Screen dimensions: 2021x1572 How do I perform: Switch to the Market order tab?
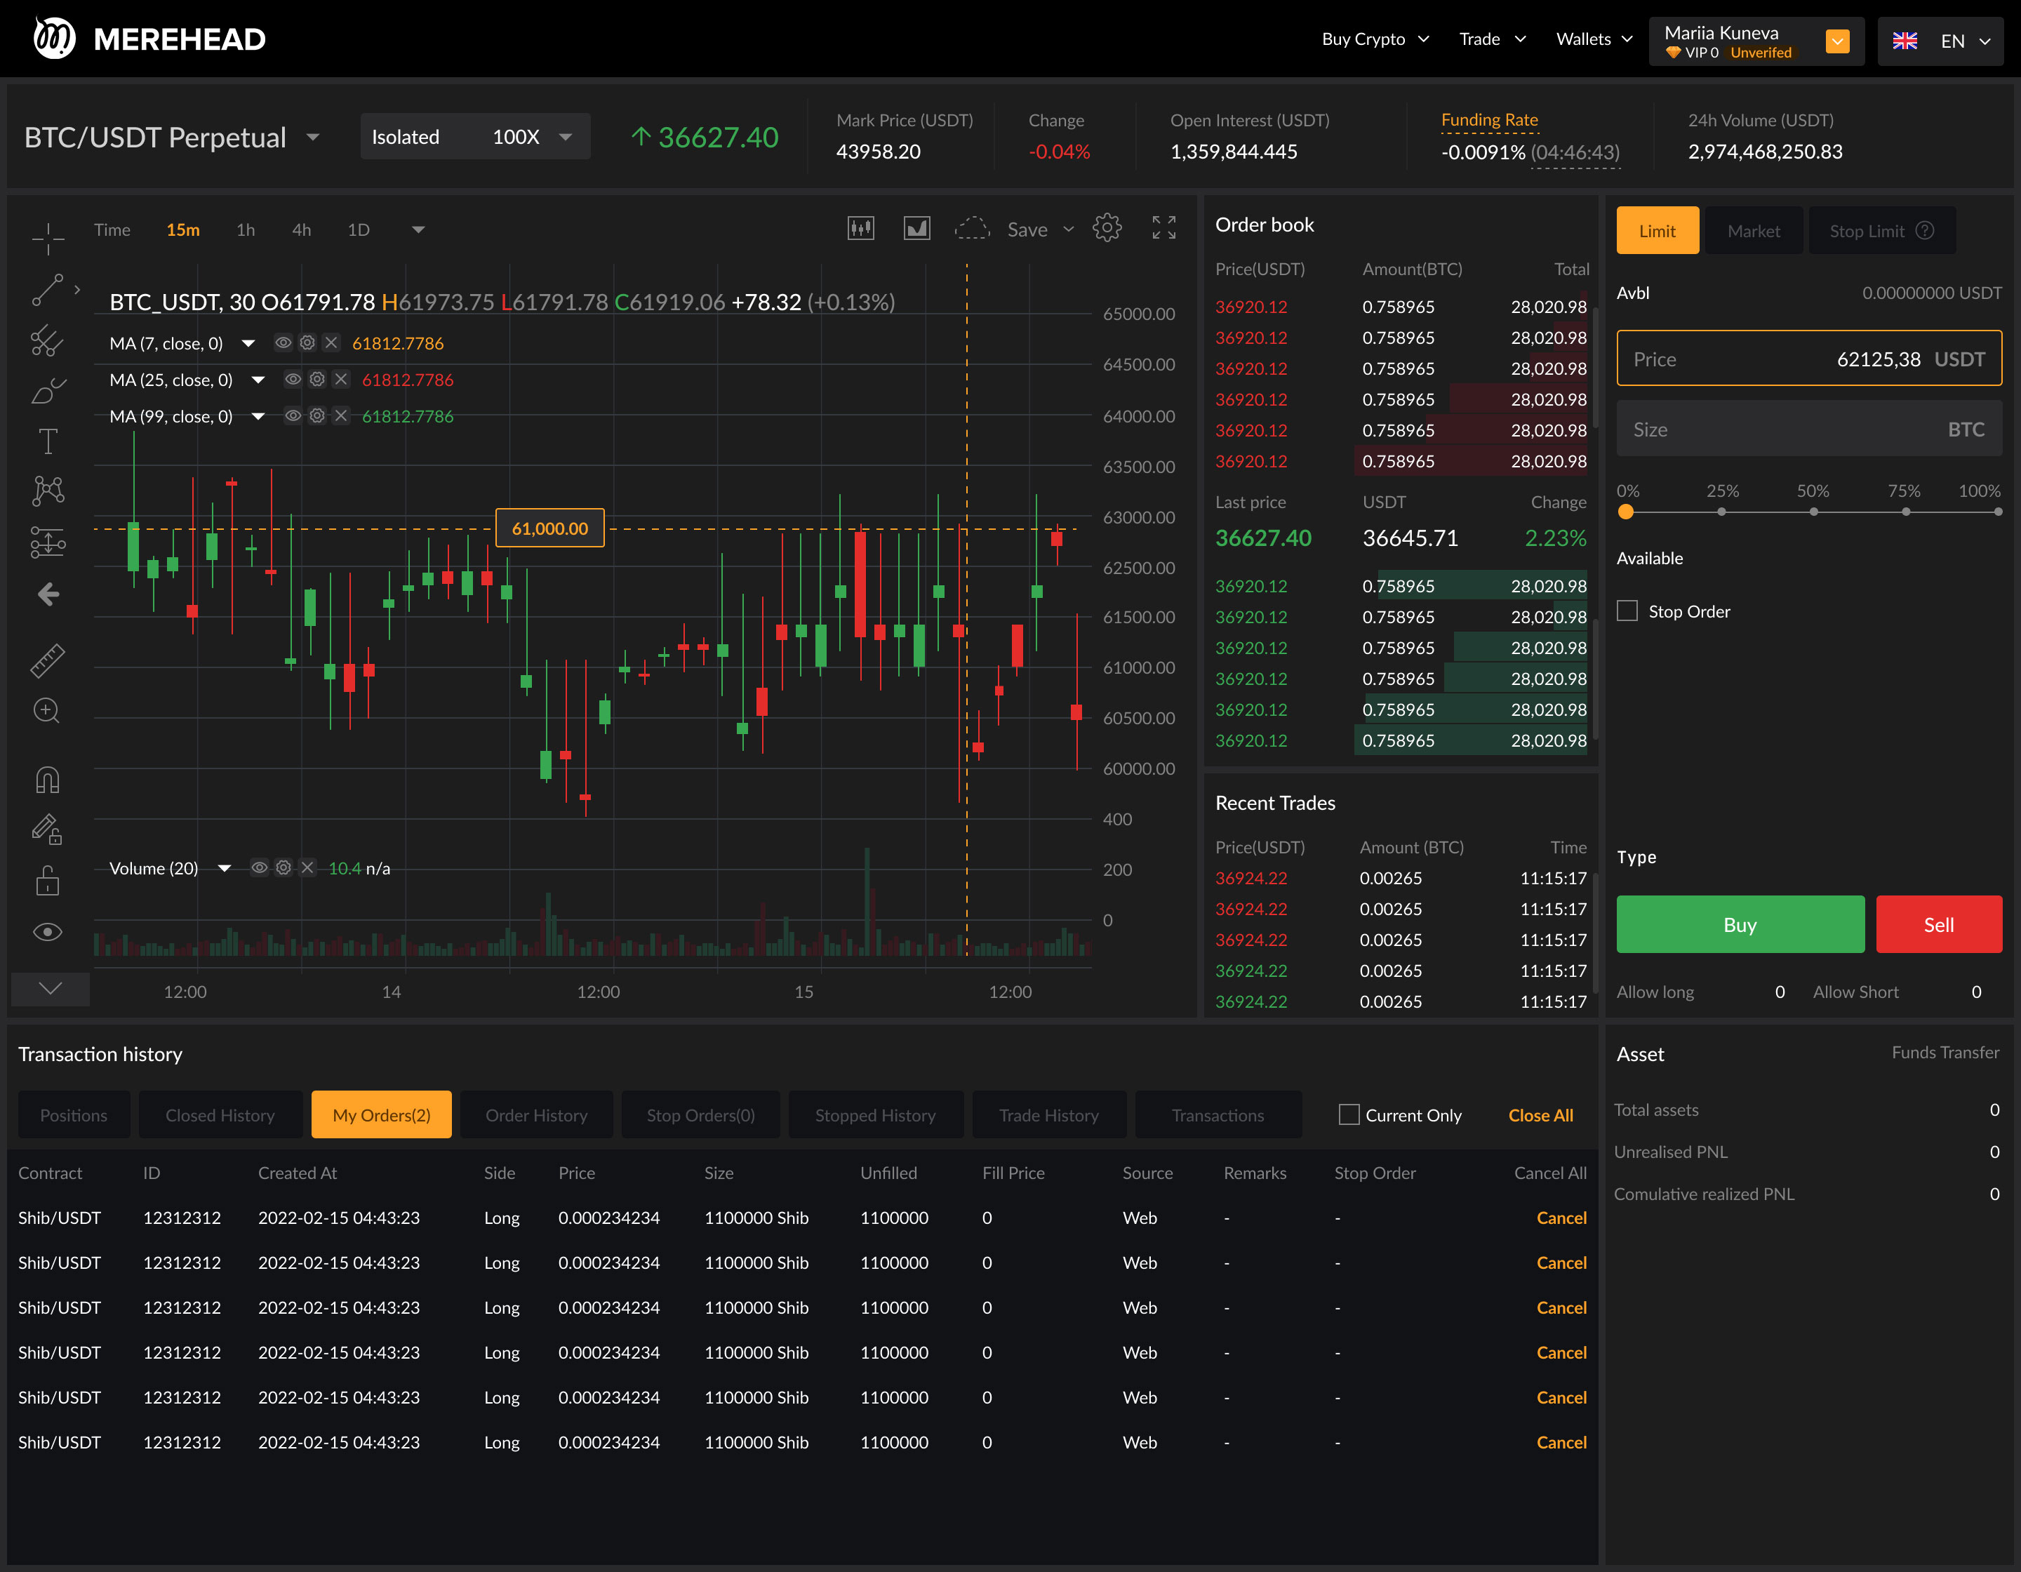[x=1753, y=230]
